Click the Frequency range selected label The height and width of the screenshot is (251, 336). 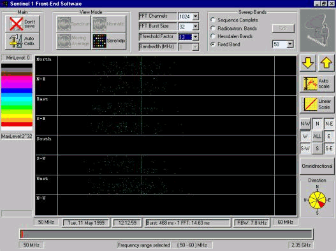pyautogui.click(x=144, y=245)
